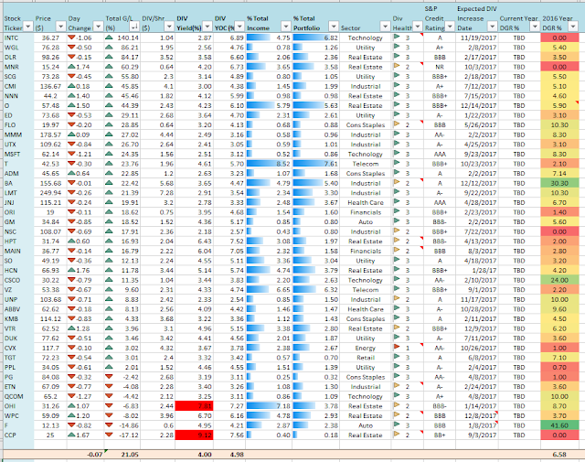
Task: Select the totals row average yield 4.00
Action: coord(194,455)
